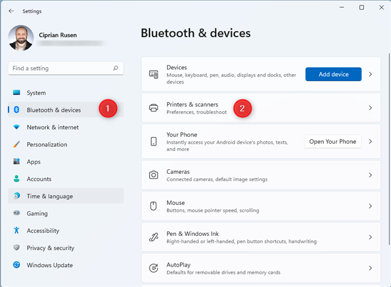Expand Printers & scanners chevron

pos(370,108)
